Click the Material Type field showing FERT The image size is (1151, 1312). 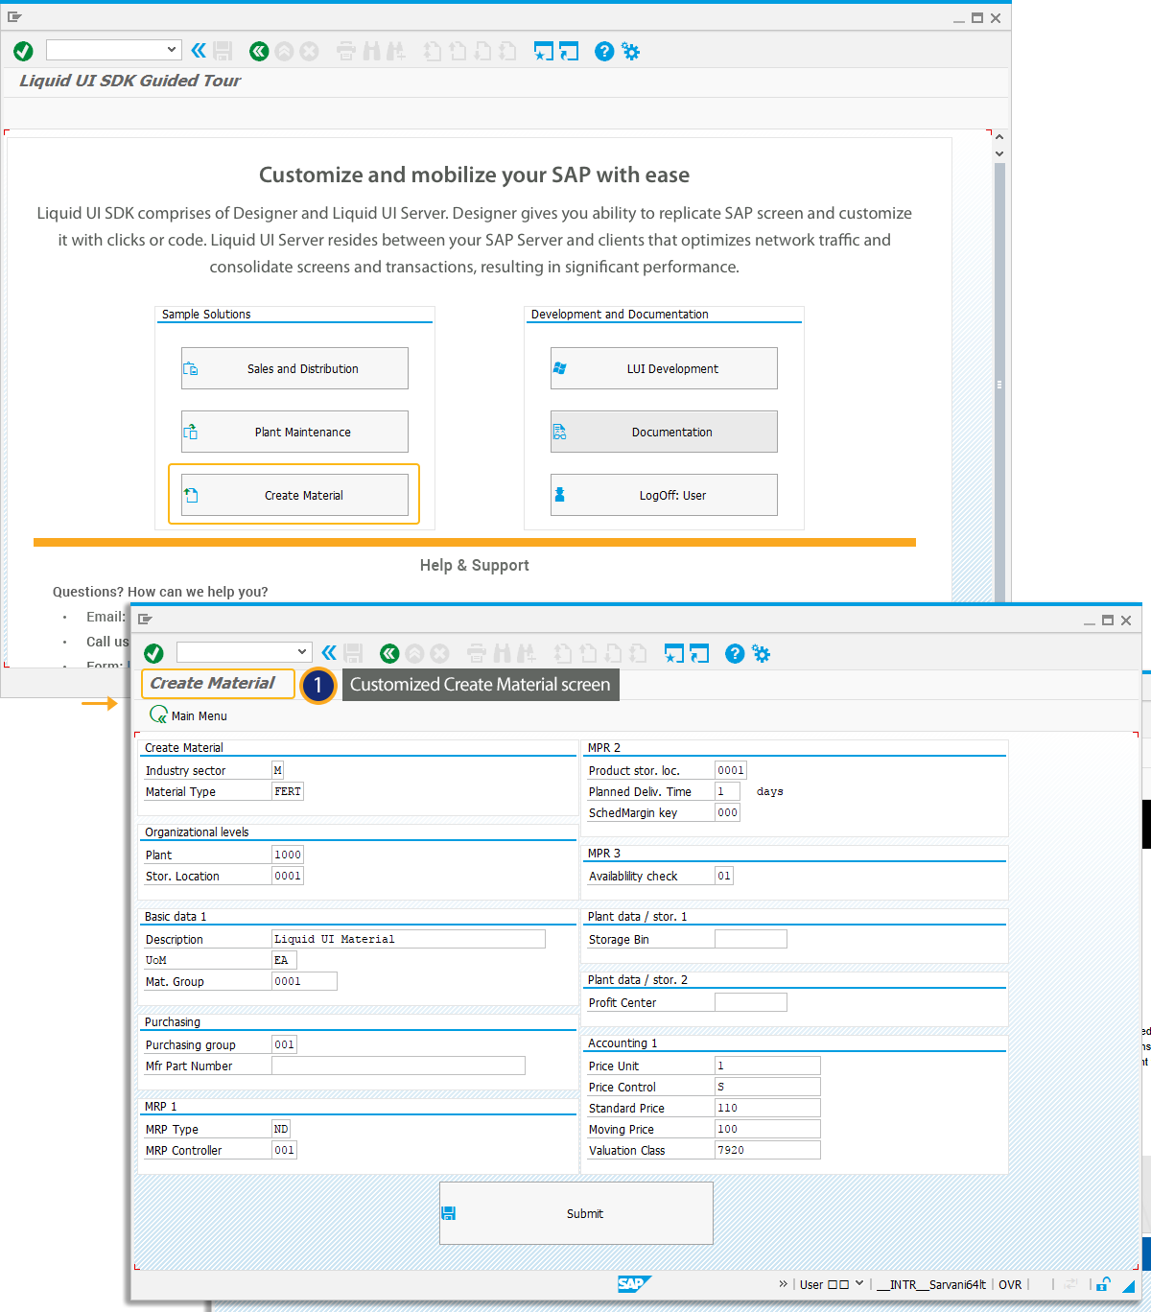(x=288, y=791)
